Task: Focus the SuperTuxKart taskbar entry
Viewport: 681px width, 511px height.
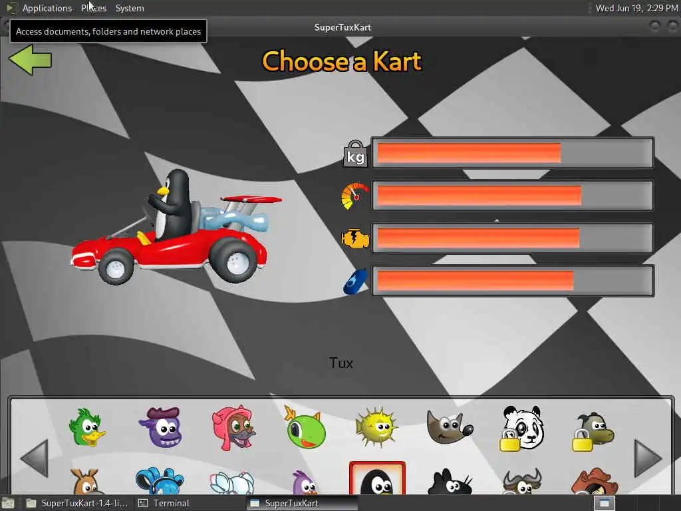Action: tap(302, 503)
